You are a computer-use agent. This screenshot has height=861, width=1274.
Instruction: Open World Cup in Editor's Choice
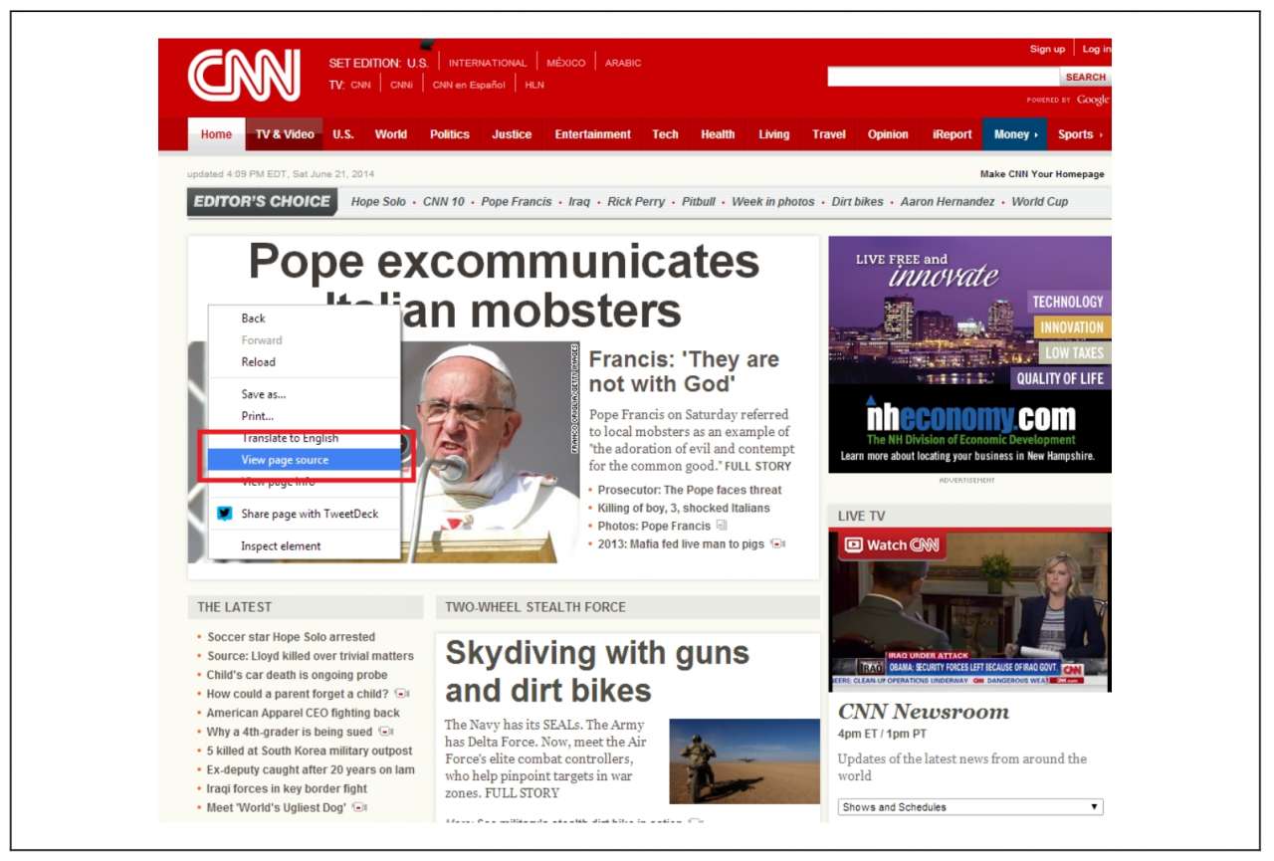(x=1040, y=201)
